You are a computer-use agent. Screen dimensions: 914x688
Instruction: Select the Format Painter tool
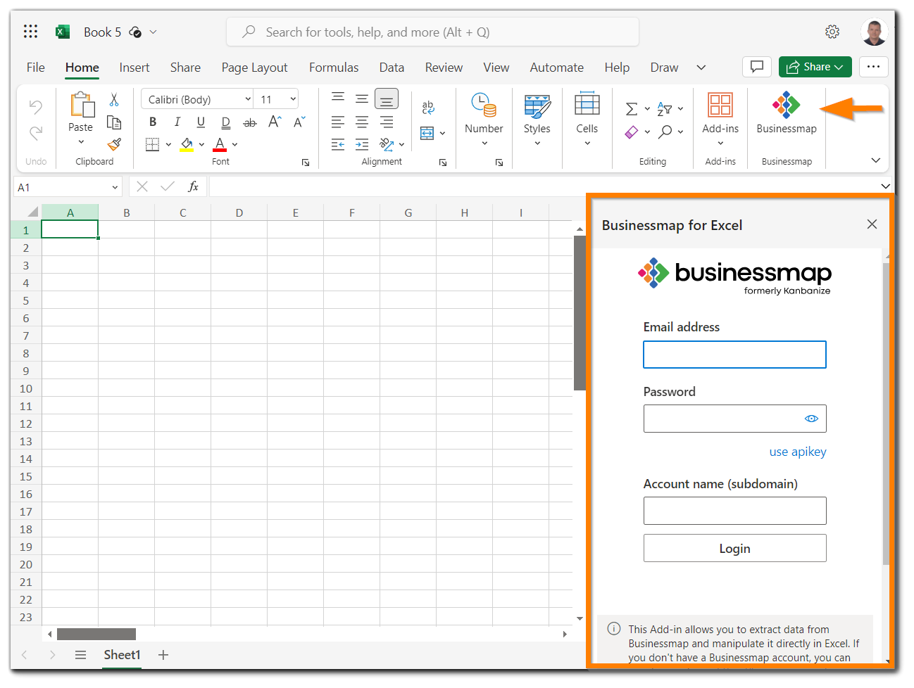coord(115,144)
